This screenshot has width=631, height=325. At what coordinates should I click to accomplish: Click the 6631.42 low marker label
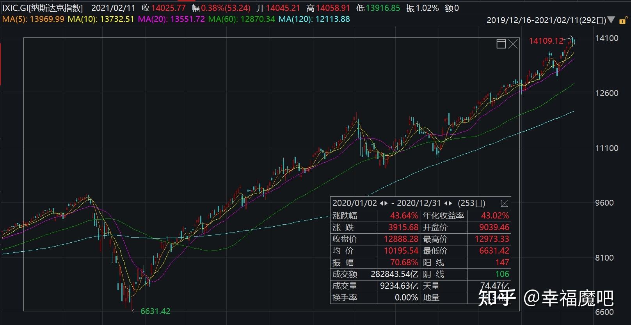[x=155, y=311]
